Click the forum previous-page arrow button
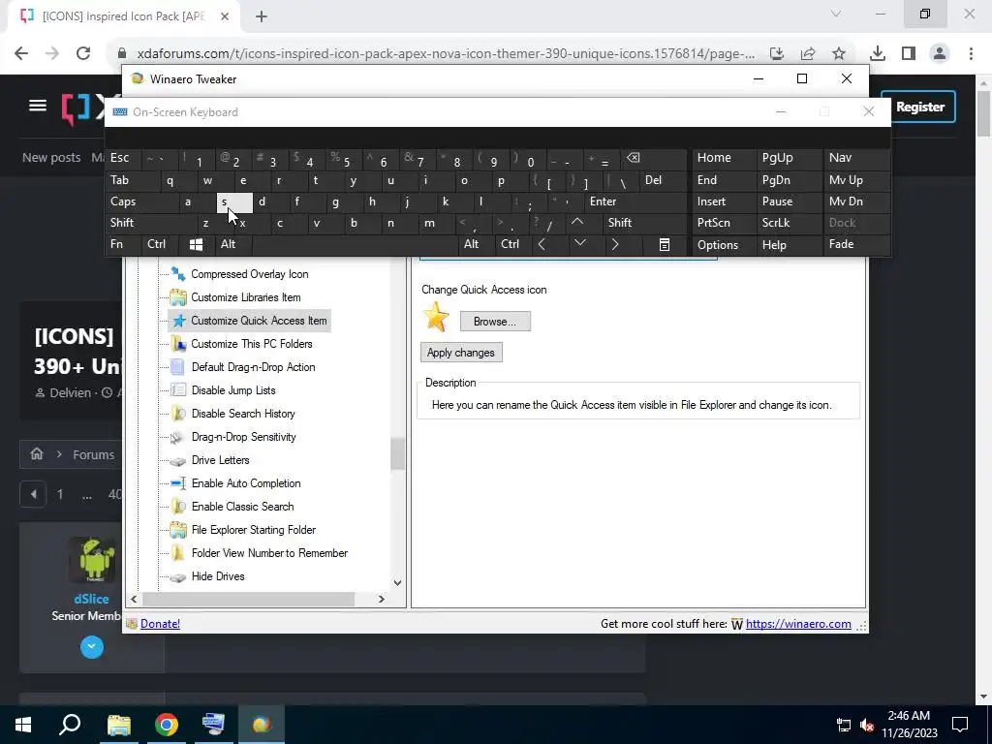The height and width of the screenshot is (744, 992). (33, 494)
